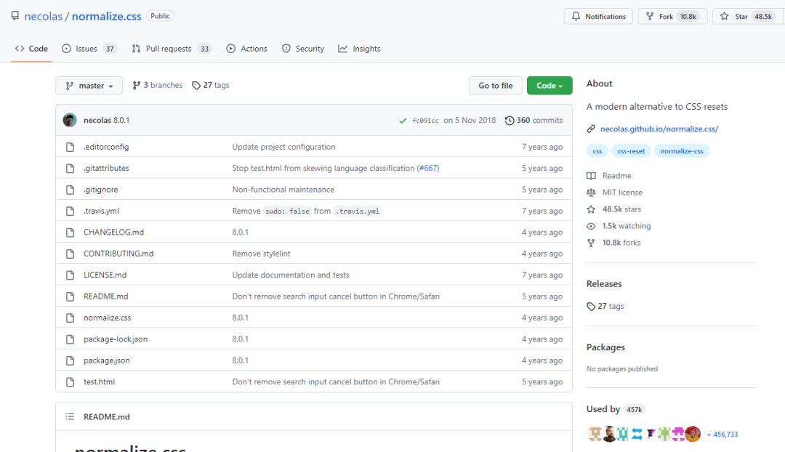Click the README.md panel header title
Viewport: 785px width, 452px height.
(107, 416)
